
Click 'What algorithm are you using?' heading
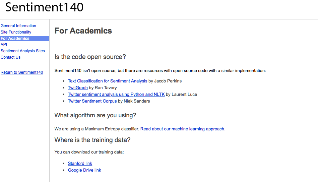pos(95,116)
